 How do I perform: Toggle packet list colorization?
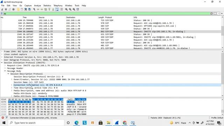62,9
